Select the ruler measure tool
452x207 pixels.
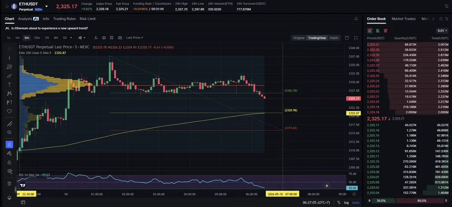pyautogui.click(x=9, y=124)
